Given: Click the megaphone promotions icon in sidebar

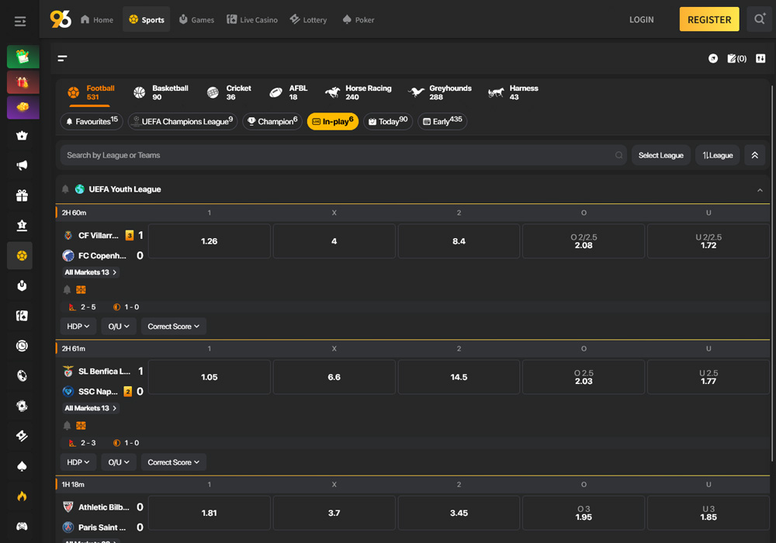Looking at the screenshot, I should [x=22, y=165].
